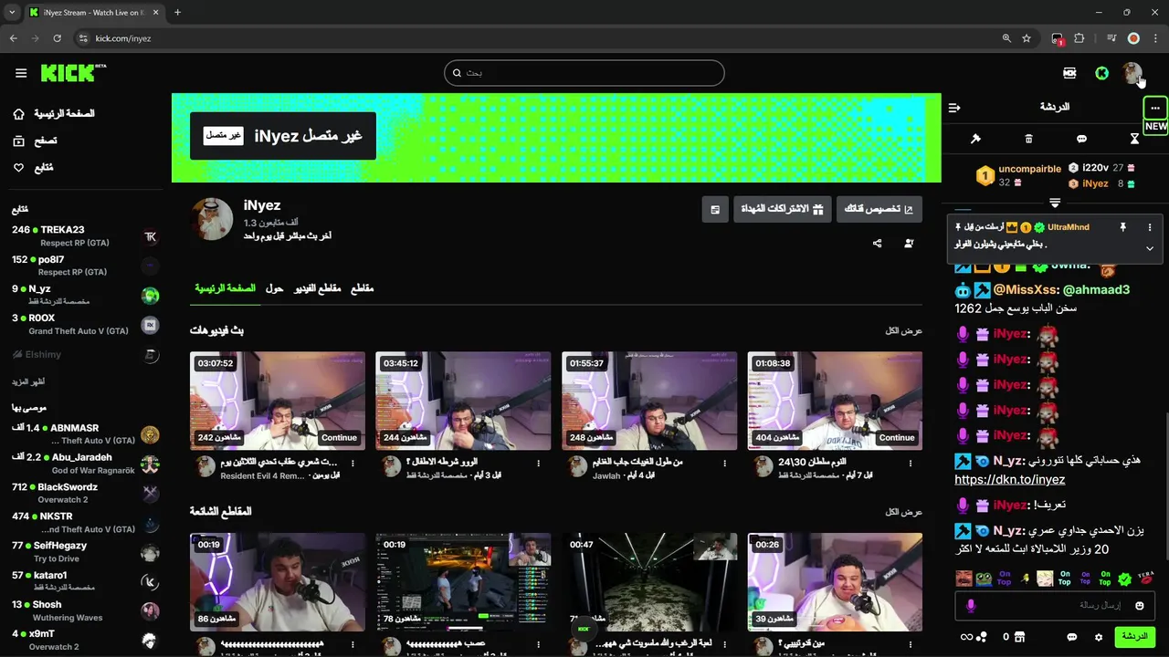
Task: Click the trash can icon in chat toolbar
Action: [1028, 139]
